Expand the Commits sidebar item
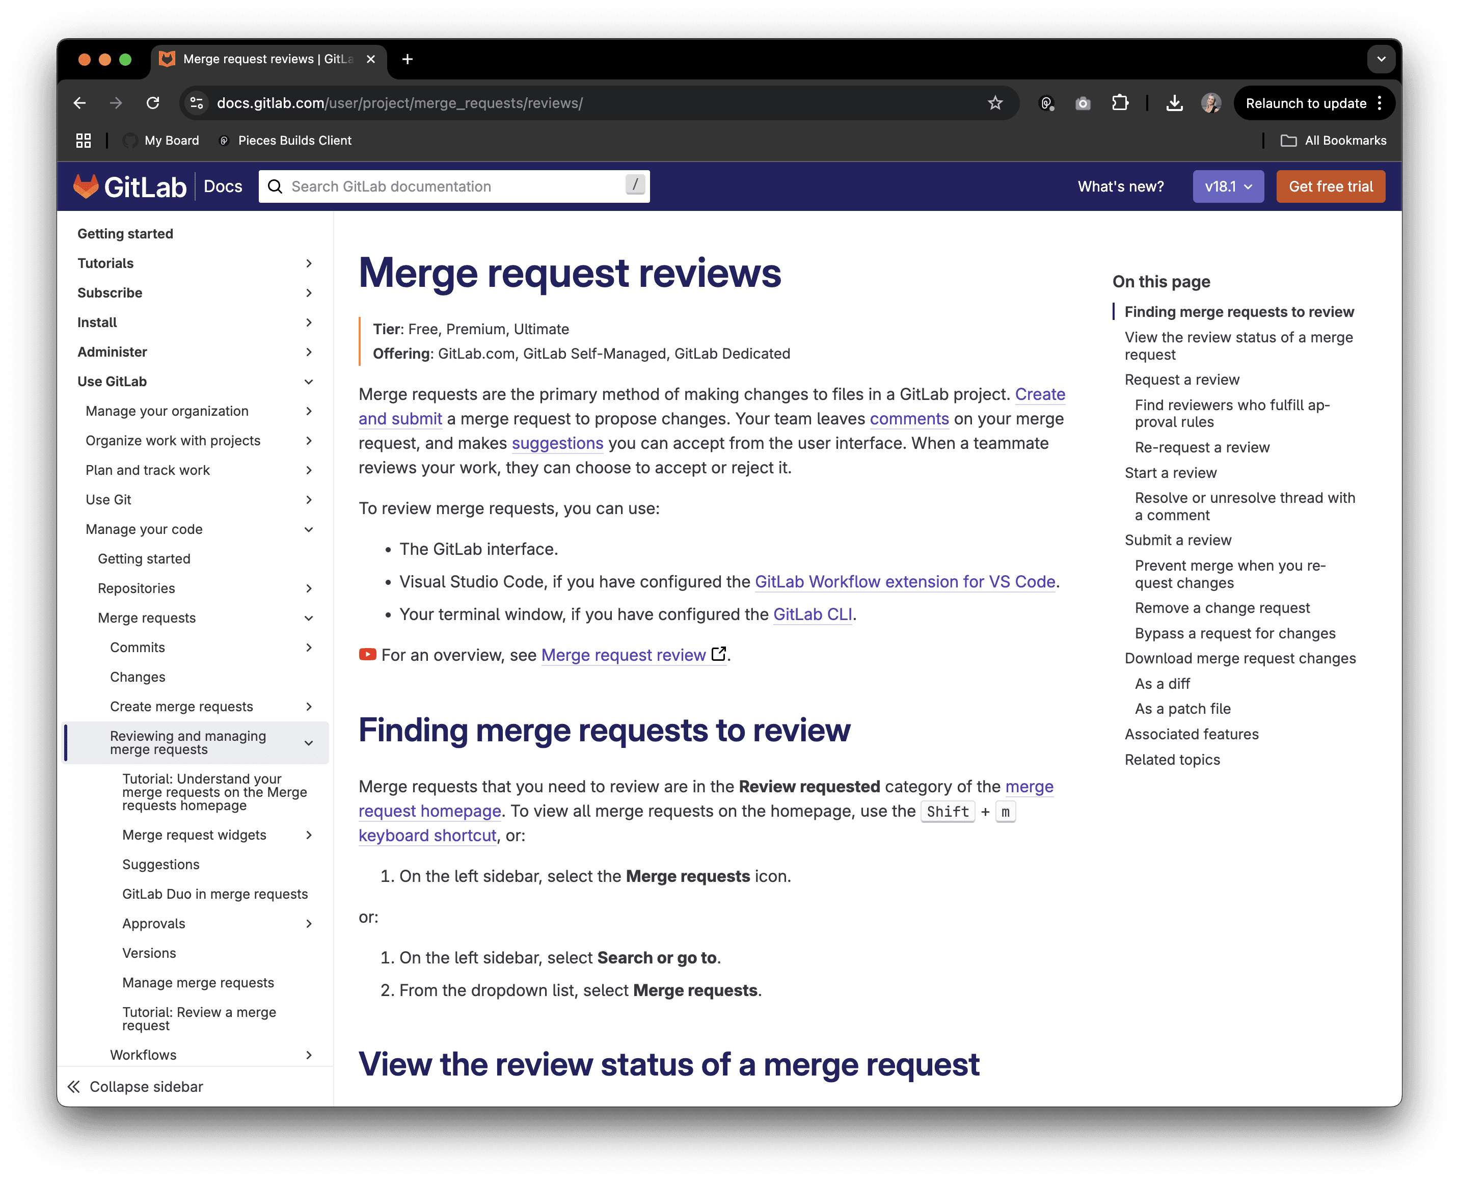Screen dimensions: 1459x1182 (309, 648)
